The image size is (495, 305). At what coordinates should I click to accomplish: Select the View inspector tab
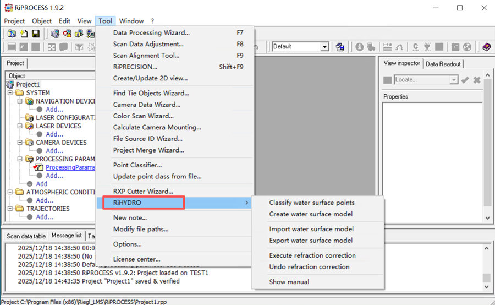[402, 63]
